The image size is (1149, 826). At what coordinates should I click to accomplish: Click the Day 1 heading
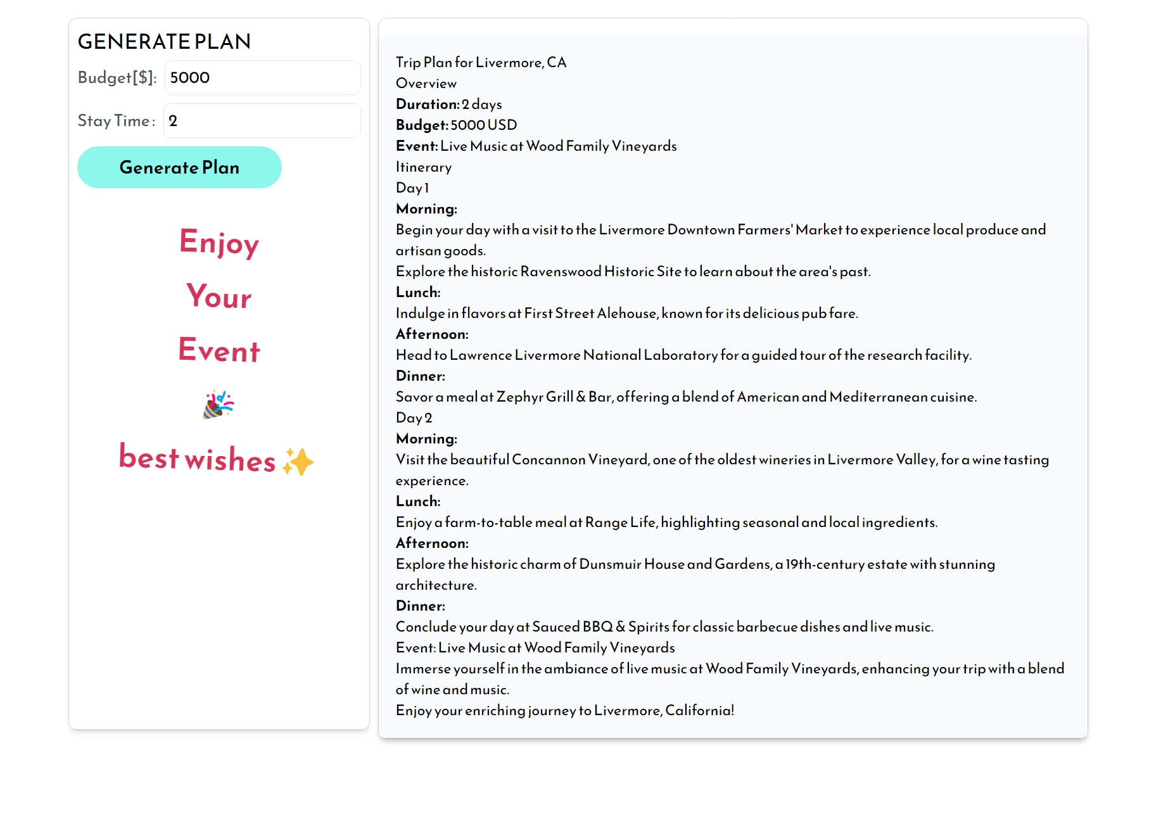(412, 187)
